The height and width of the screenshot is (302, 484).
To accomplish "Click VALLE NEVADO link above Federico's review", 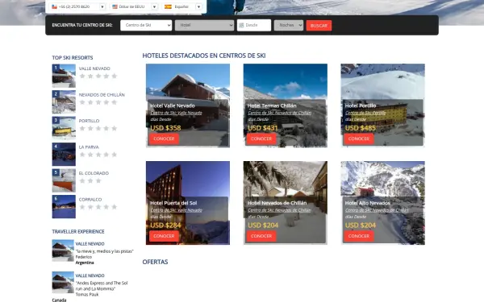I will 90,244.
